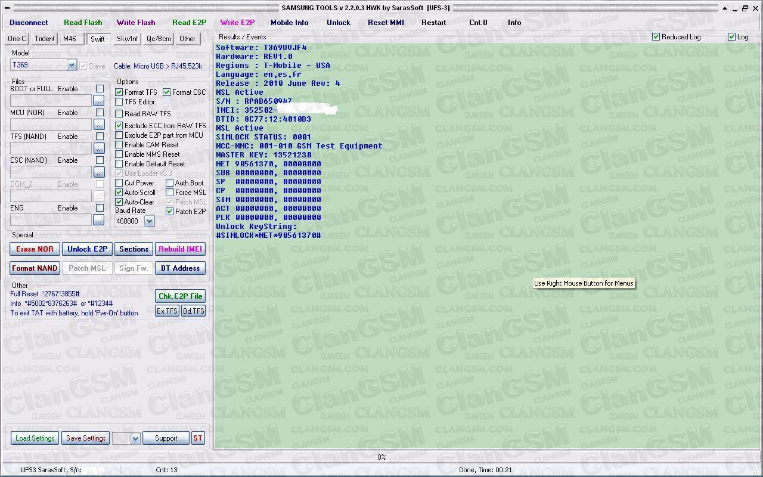Enable the TFS Editor checkbox
This screenshot has height=477, width=763.
[119, 102]
